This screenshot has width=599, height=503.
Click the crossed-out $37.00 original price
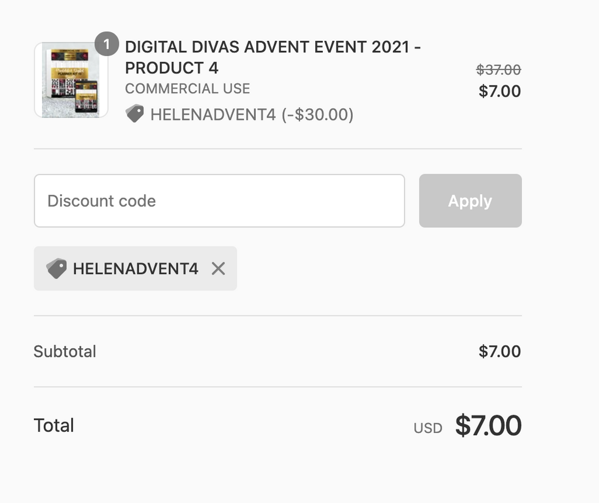coord(498,70)
